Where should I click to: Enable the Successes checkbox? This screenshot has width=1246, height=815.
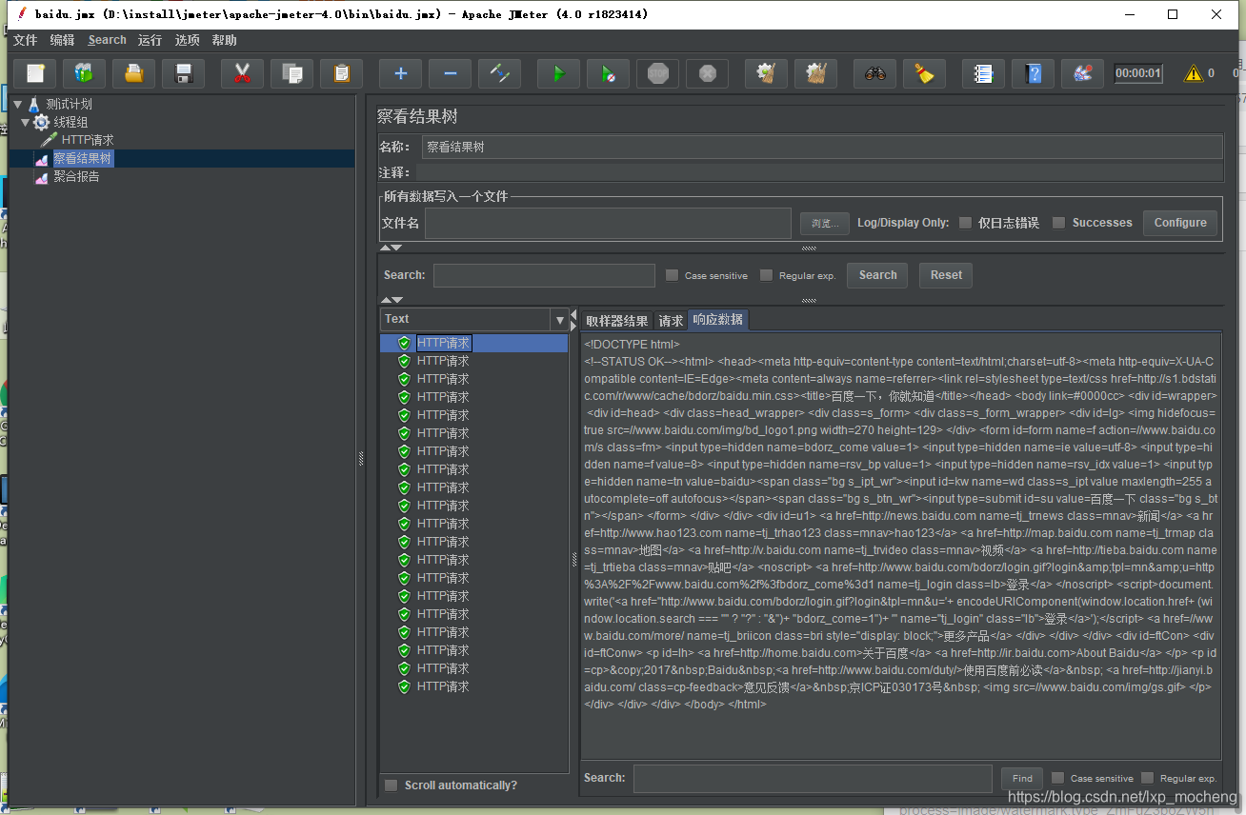coord(1058,223)
